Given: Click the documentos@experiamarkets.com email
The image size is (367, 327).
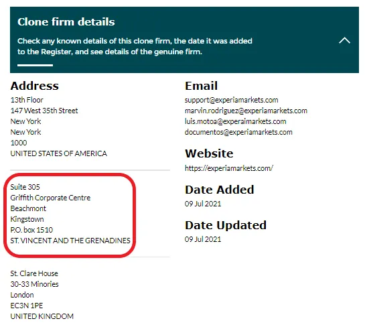Looking at the screenshot, I should (x=238, y=132).
